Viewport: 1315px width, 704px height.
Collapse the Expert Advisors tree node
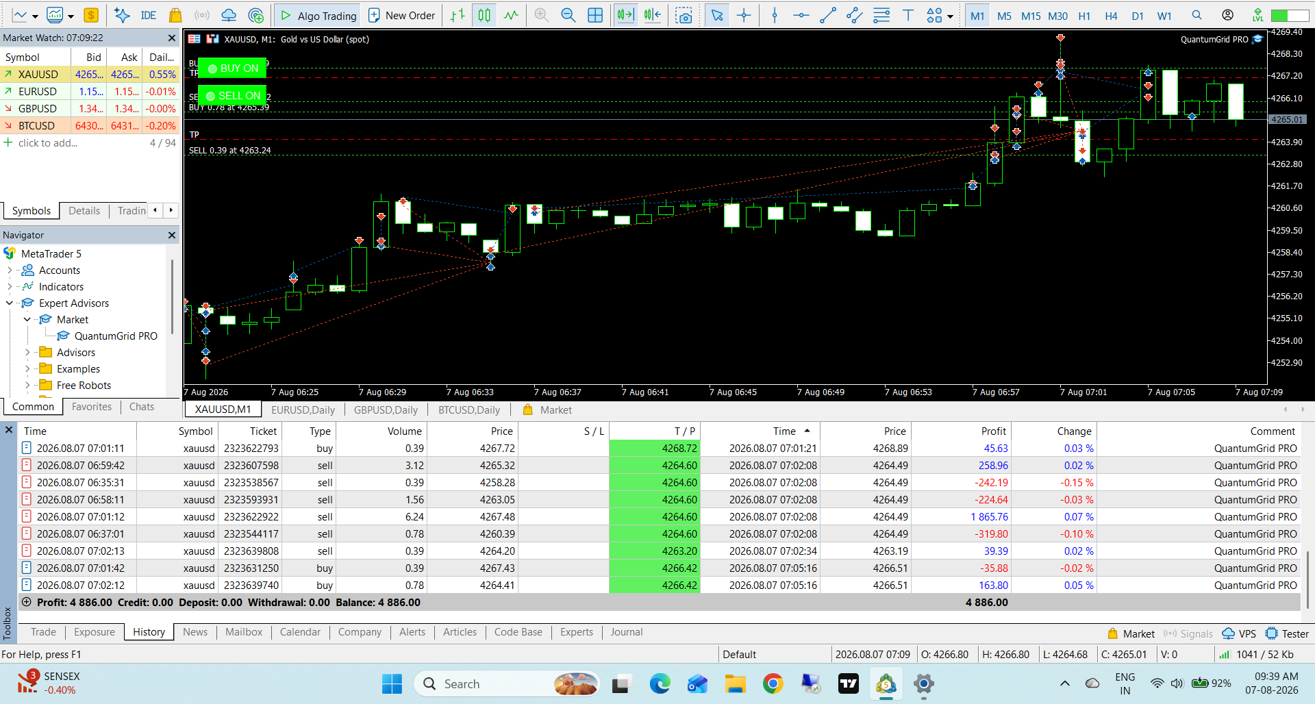tap(10, 303)
